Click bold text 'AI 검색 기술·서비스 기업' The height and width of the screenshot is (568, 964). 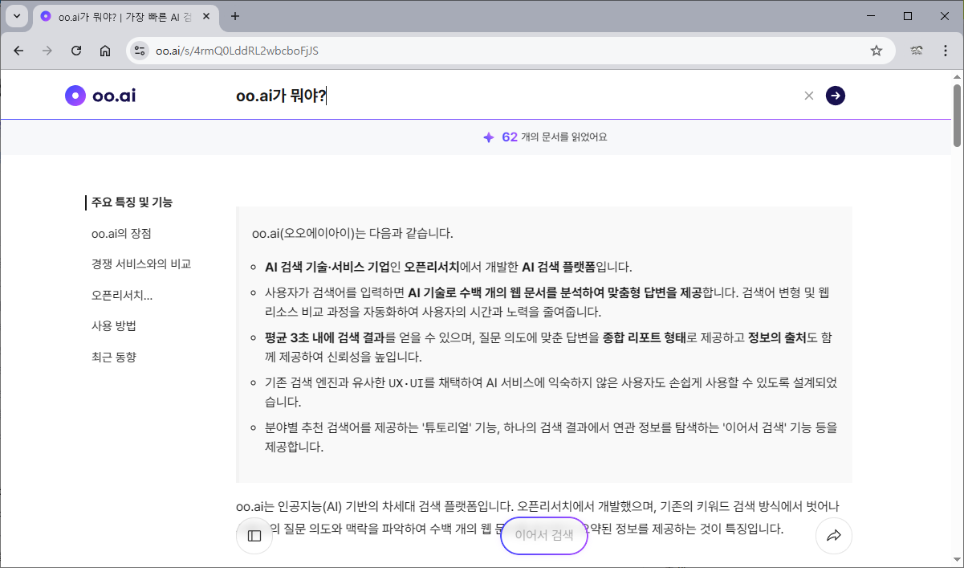pyautogui.click(x=327, y=267)
